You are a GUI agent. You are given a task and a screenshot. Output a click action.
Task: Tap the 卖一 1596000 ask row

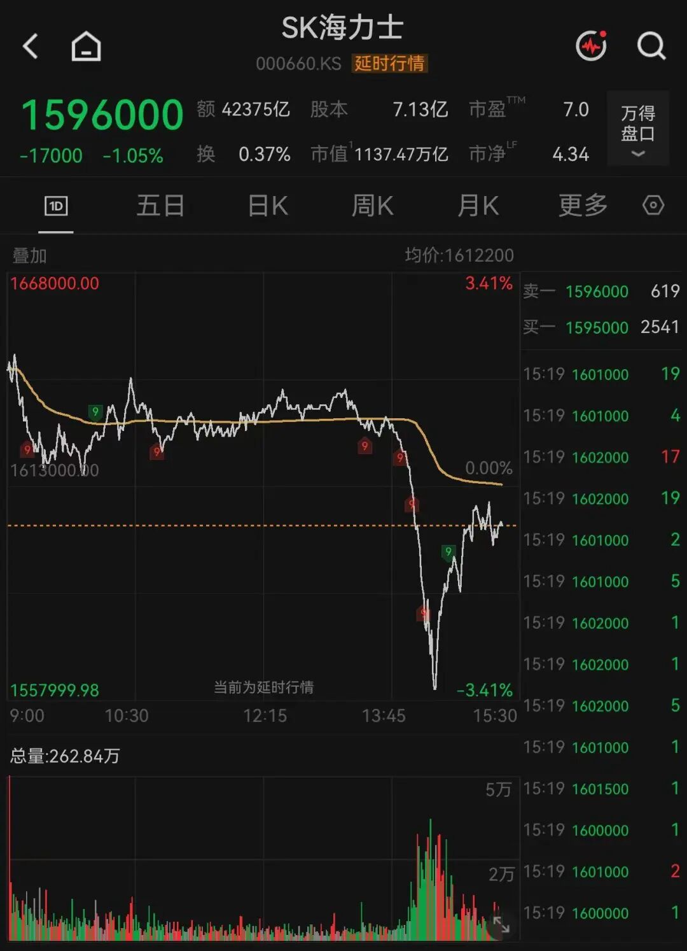click(x=602, y=291)
